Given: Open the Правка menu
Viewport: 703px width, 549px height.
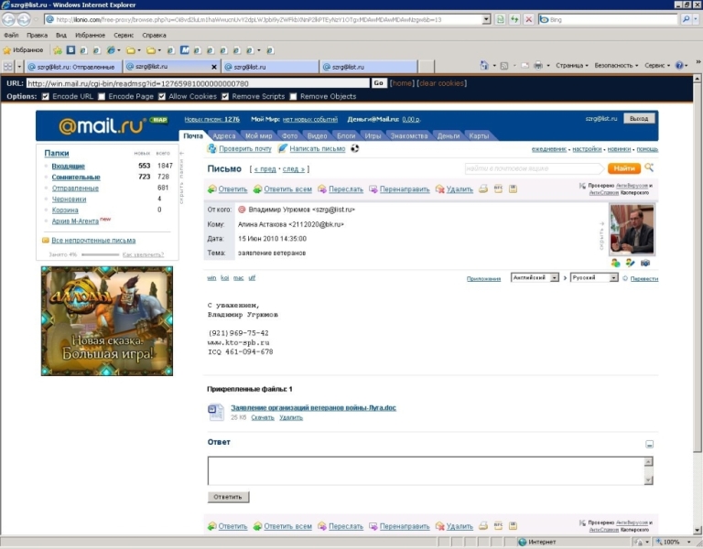Looking at the screenshot, I should 37,35.
